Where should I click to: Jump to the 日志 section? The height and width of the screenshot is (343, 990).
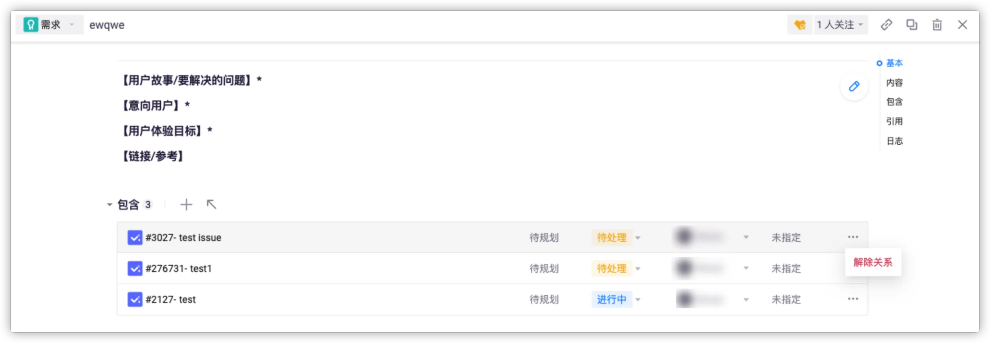[894, 141]
